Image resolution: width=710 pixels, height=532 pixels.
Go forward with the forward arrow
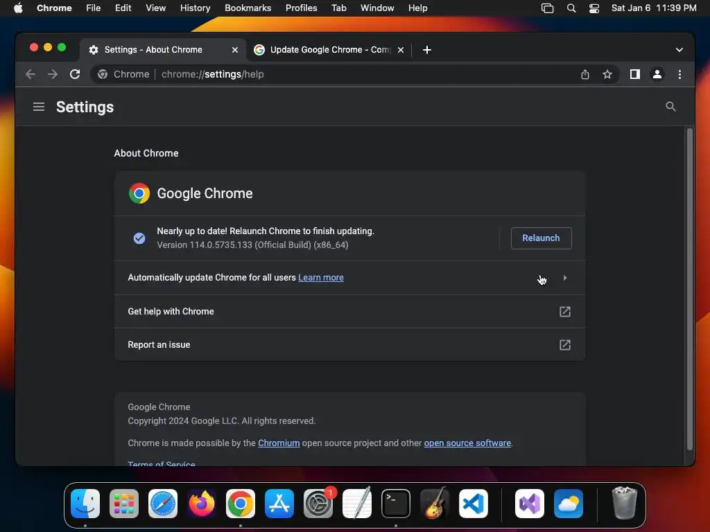click(53, 74)
